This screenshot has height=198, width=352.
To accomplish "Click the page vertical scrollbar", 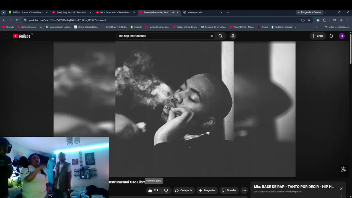I will [x=350, y=50].
